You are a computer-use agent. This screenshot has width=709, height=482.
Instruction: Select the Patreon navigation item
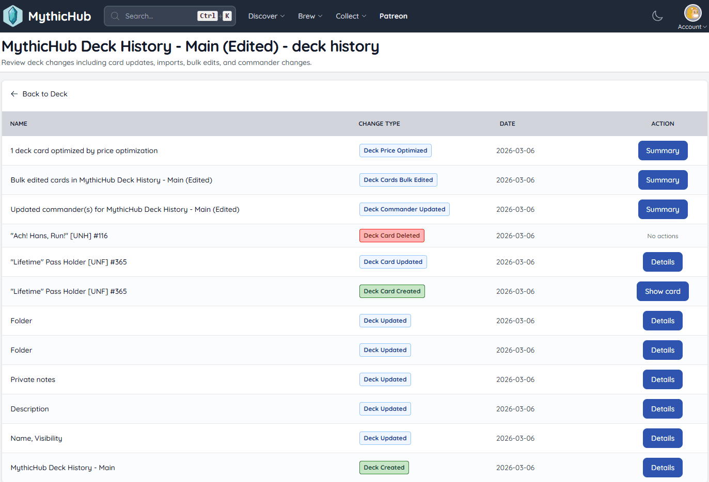coord(393,16)
